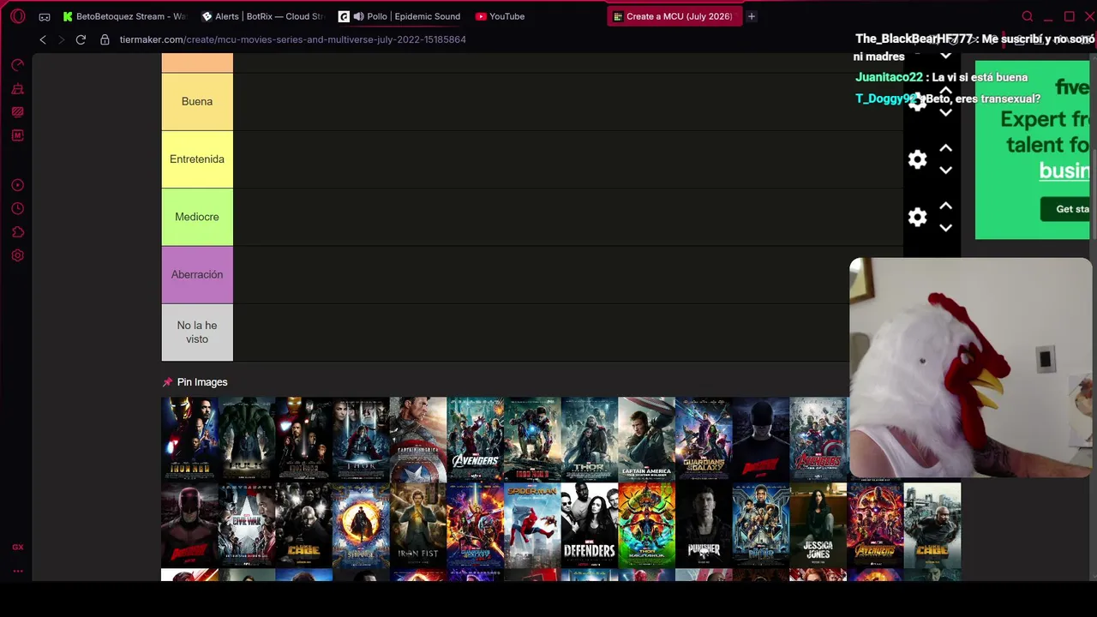Screen dimensions: 1097x617
Task: Click the red M icon in sidebar
Action: [18, 135]
